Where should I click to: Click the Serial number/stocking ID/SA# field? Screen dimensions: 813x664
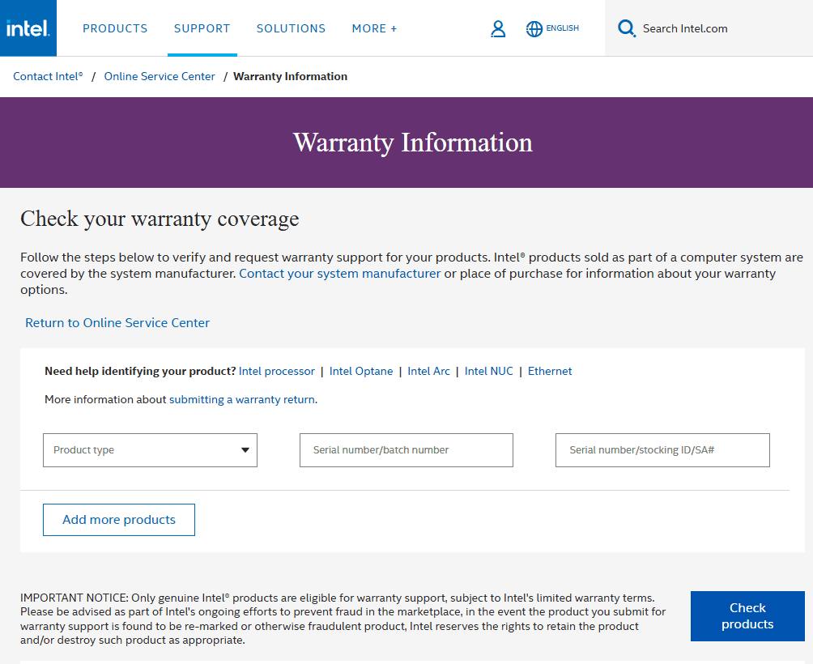point(662,450)
